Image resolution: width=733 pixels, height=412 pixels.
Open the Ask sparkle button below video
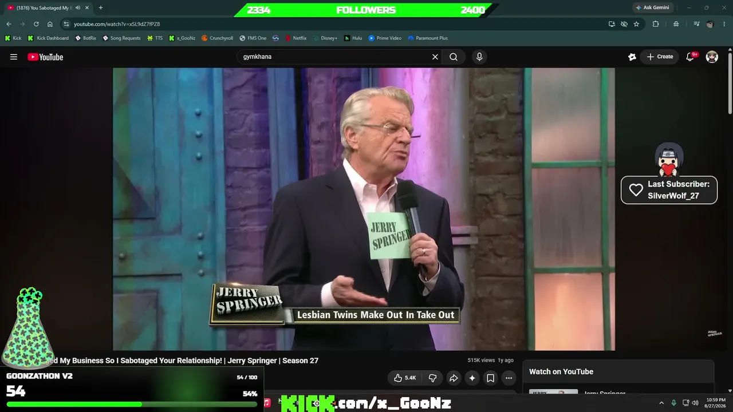pos(472,378)
